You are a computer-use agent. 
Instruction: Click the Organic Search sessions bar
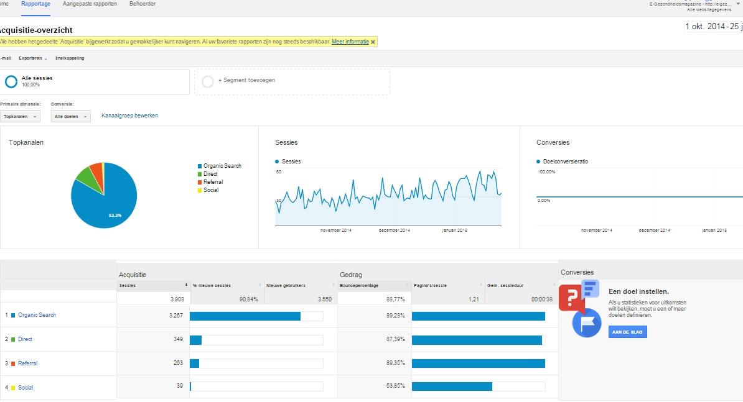tap(245, 316)
